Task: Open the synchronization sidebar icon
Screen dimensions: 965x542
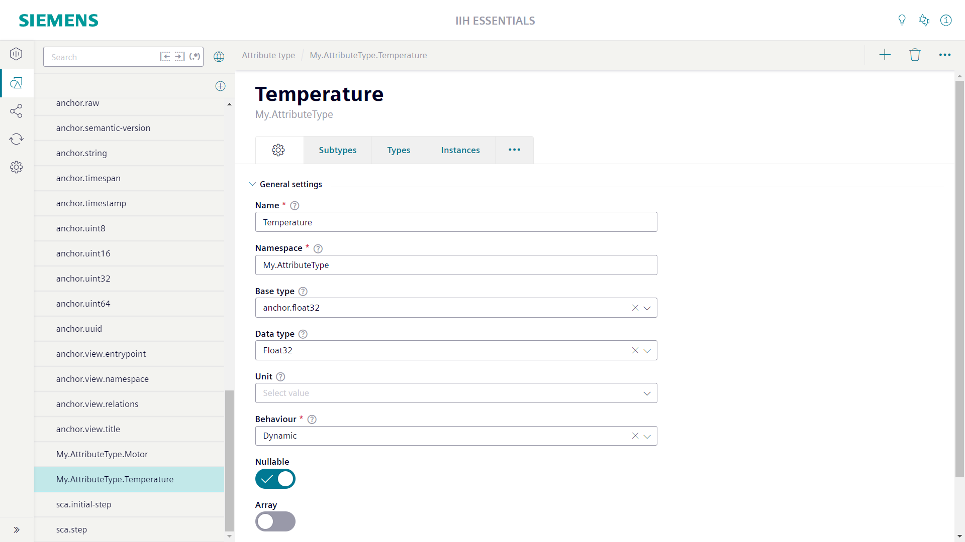Action: 16,139
